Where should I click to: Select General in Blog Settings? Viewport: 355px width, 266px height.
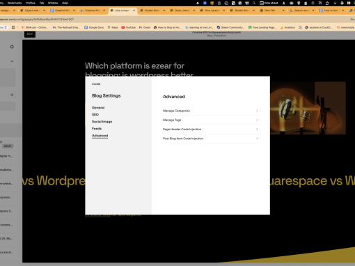click(x=98, y=108)
